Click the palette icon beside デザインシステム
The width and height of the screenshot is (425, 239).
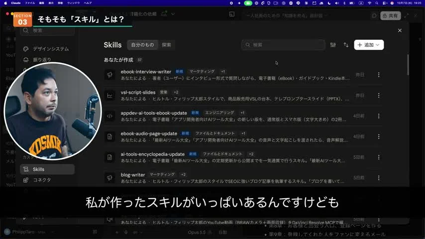26,49
